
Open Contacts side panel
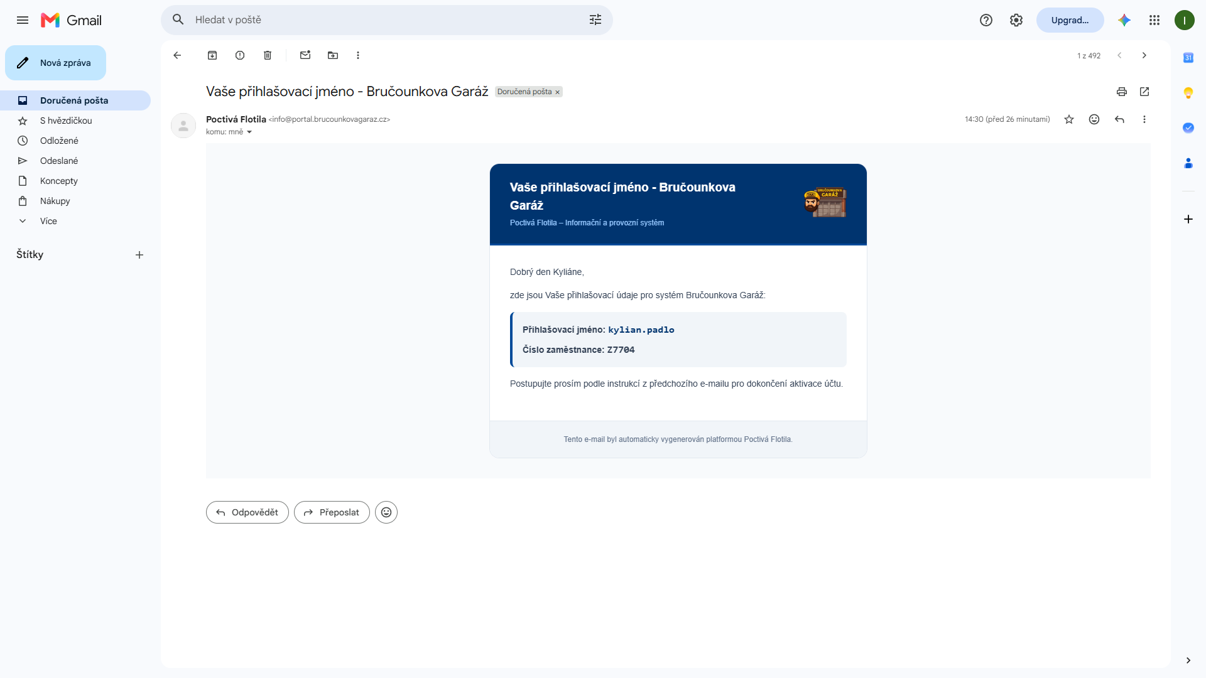[x=1188, y=163]
